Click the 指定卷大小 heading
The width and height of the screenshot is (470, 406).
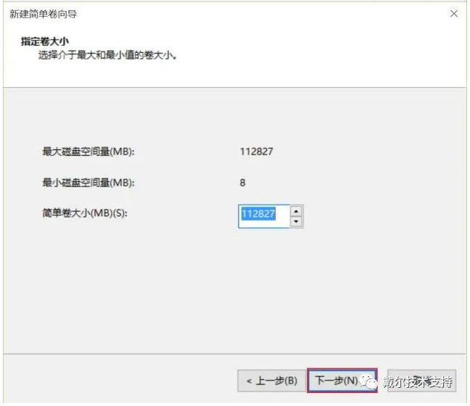click(x=45, y=41)
